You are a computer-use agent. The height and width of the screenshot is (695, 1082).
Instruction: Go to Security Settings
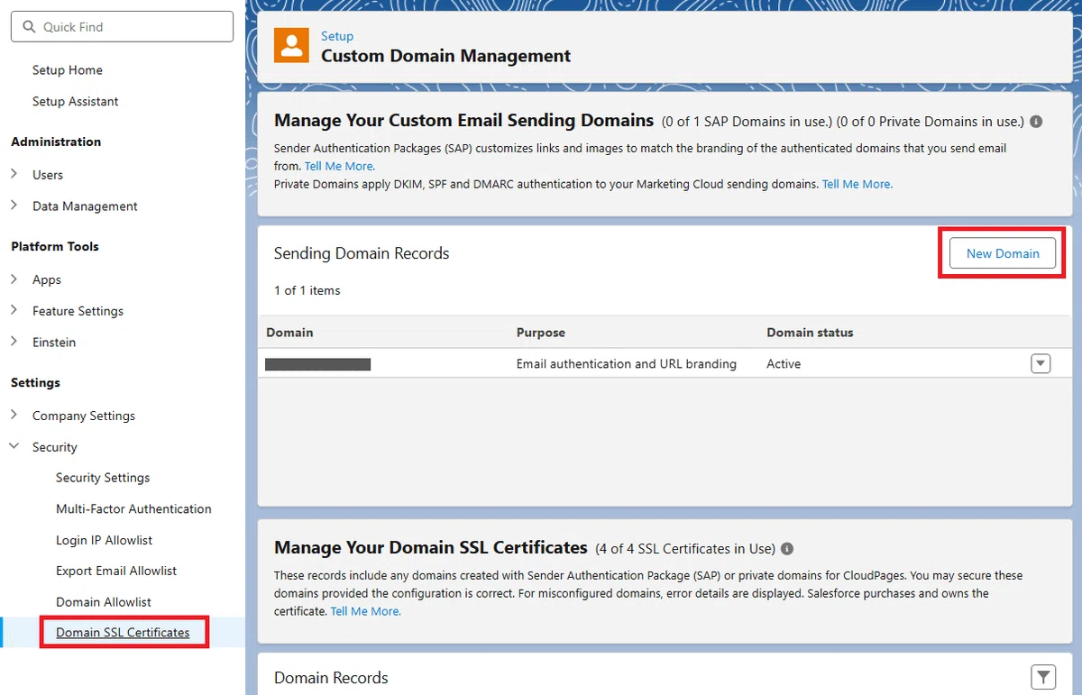tap(103, 478)
